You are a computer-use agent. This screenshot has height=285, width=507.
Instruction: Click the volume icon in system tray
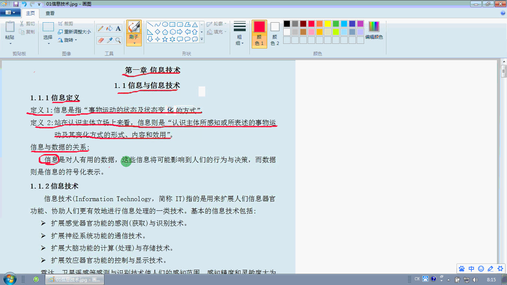click(475, 279)
